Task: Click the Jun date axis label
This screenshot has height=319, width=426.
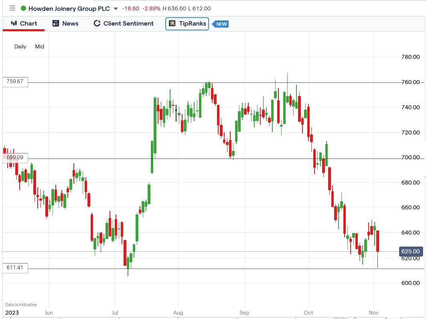Action: (x=49, y=313)
